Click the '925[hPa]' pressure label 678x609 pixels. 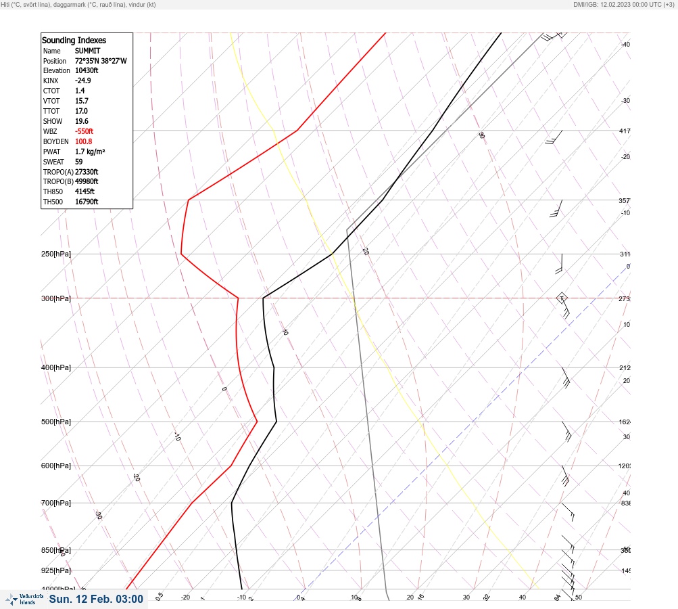click(x=56, y=570)
